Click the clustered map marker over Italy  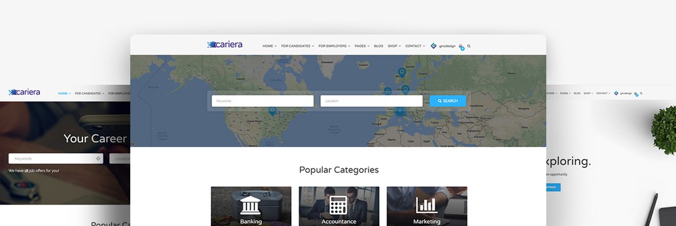[x=400, y=111]
